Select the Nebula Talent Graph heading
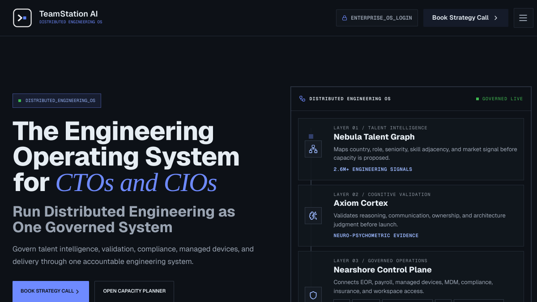Viewport: 537px width, 302px height. [x=374, y=137]
